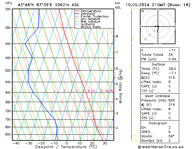The height and width of the screenshot is (149, 193).
Task: Select the "Mixing Ratio" legend entry
Action: coord(91,27)
